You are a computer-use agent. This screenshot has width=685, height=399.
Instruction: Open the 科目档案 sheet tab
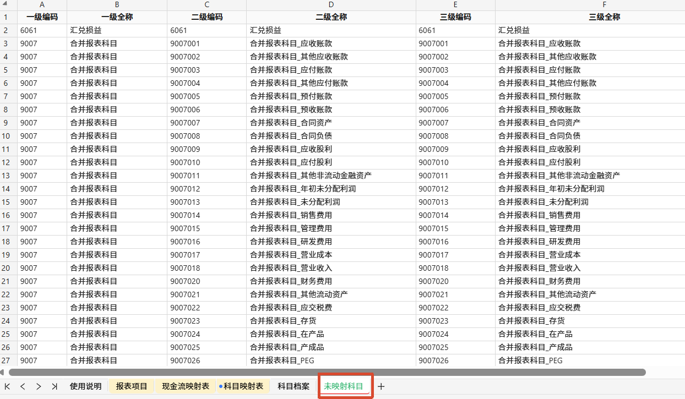pos(293,386)
